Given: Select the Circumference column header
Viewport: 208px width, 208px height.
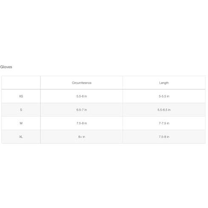Looking at the screenshot, I should click(x=82, y=83).
